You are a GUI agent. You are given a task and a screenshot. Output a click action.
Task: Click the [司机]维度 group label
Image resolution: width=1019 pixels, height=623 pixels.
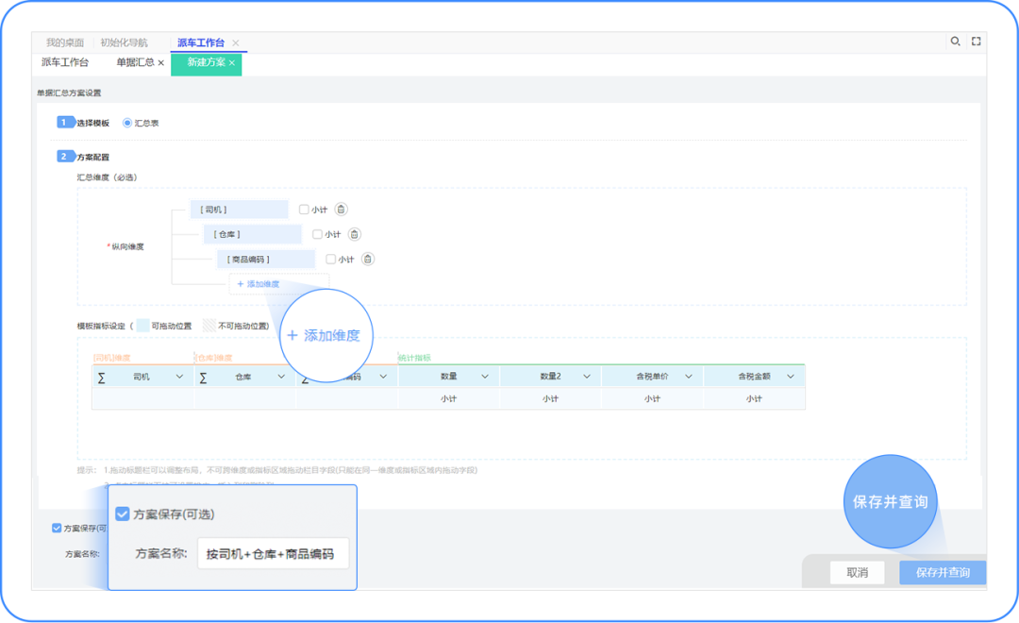(111, 358)
